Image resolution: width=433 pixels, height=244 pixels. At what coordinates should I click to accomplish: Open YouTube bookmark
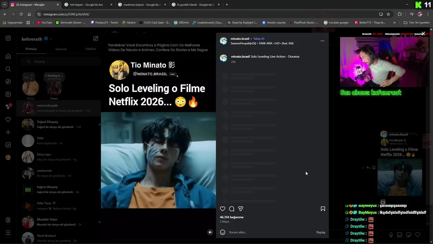(x=44, y=22)
